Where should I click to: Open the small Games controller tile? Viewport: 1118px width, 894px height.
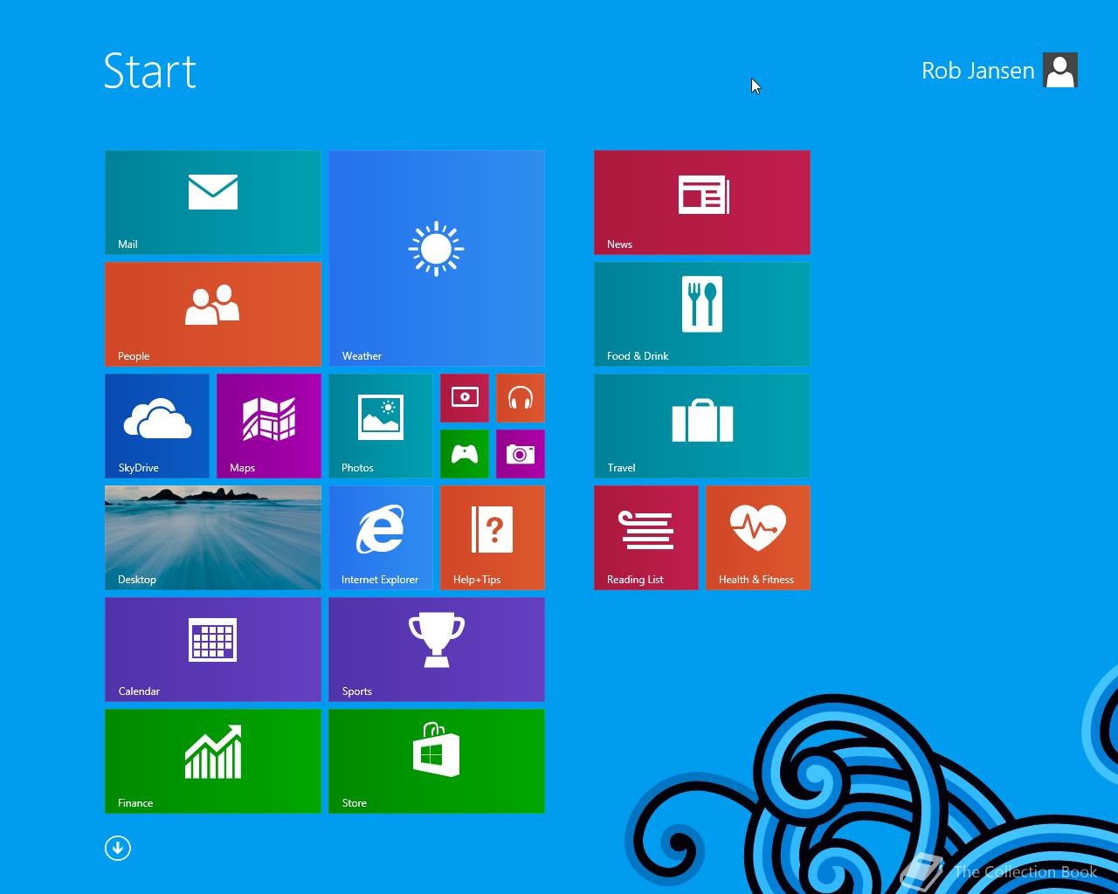coord(465,454)
